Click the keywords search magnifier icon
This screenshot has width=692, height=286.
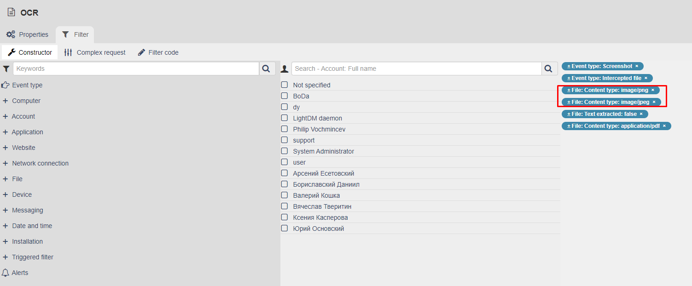(x=266, y=69)
